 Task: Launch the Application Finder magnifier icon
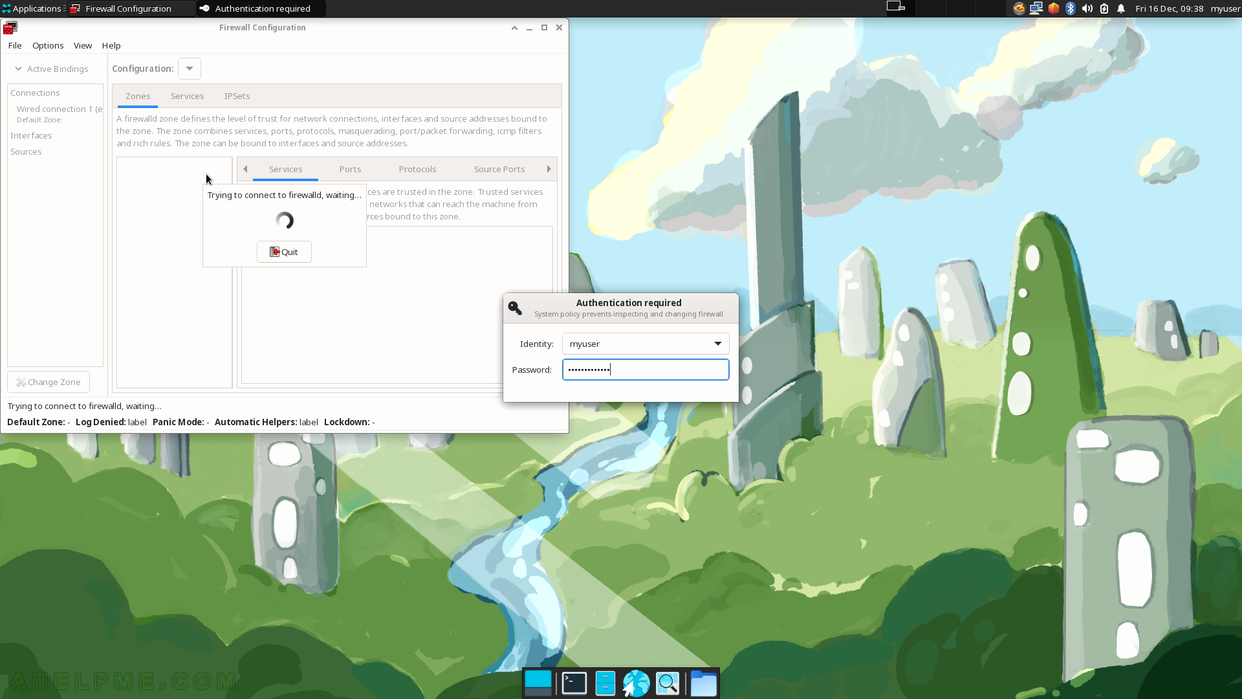(668, 683)
